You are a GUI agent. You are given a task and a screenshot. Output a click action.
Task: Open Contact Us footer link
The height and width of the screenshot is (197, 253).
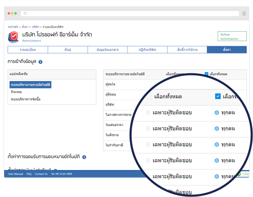41,174
